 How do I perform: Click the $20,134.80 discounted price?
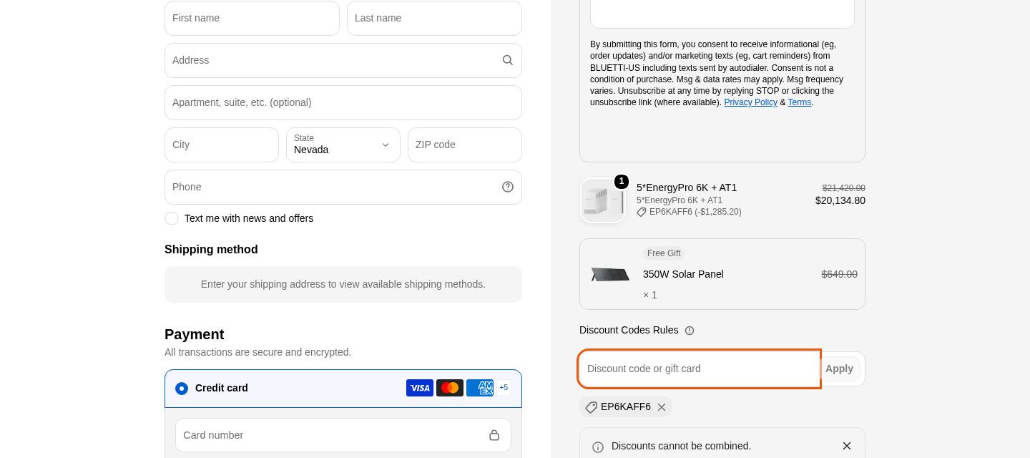840,200
